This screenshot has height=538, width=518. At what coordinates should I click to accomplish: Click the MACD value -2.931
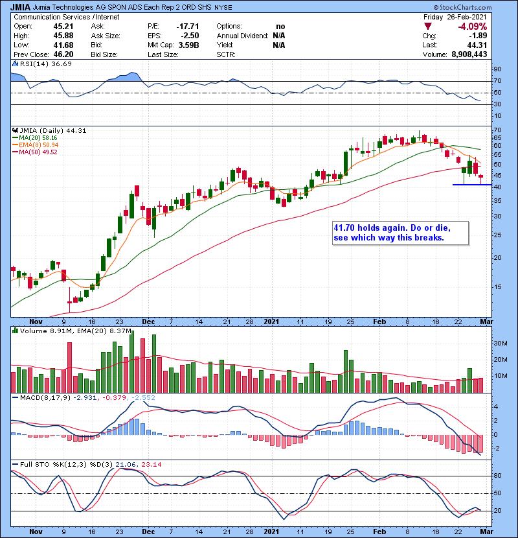(x=86, y=398)
